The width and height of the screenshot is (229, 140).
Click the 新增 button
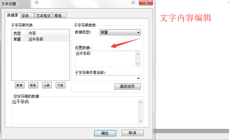(20, 85)
